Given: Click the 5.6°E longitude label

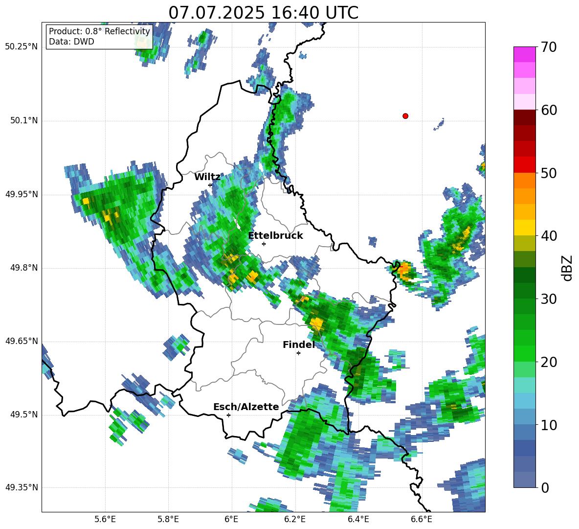Looking at the screenshot, I should tap(105, 519).
